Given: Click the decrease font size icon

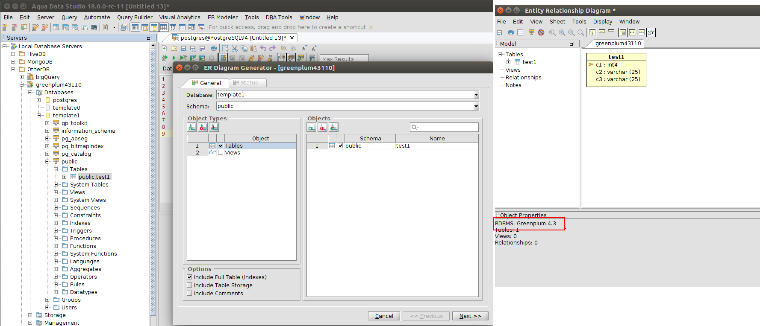Looking at the screenshot, I should coord(304,49).
